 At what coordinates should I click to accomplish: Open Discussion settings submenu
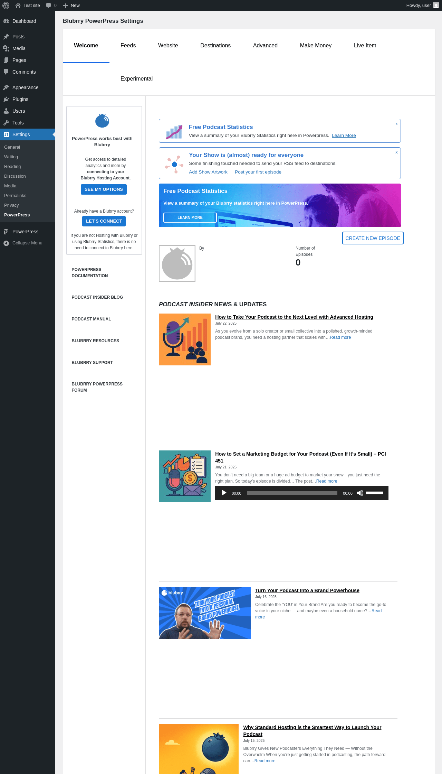(15, 176)
